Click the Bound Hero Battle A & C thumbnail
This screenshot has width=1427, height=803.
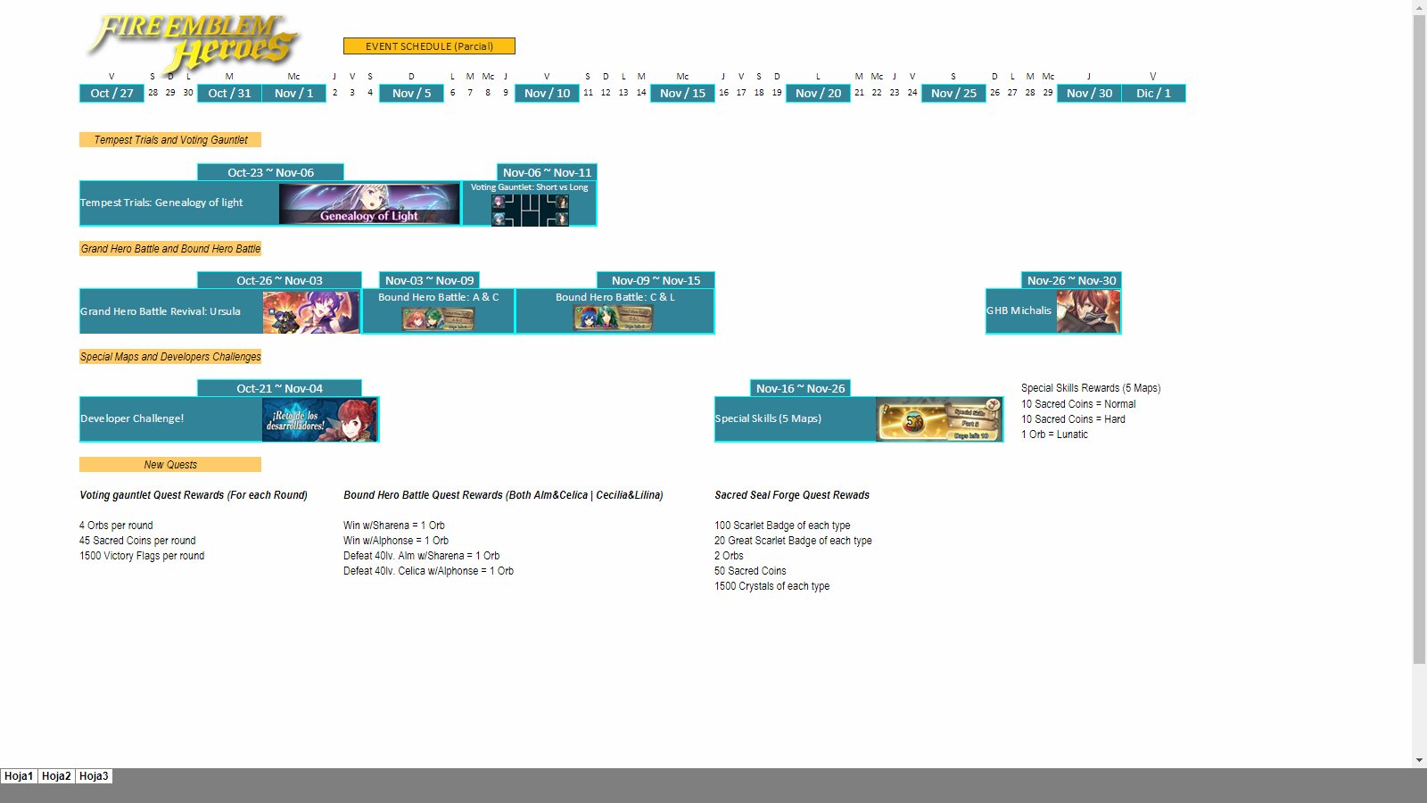click(x=438, y=319)
